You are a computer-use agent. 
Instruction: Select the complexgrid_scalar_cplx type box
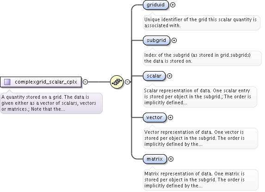(x=41, y=82)
